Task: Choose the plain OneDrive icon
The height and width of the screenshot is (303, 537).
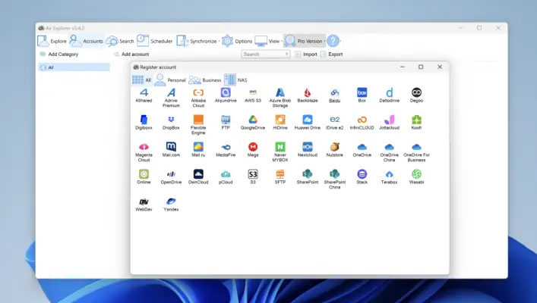Action: [x=362, y=150]
